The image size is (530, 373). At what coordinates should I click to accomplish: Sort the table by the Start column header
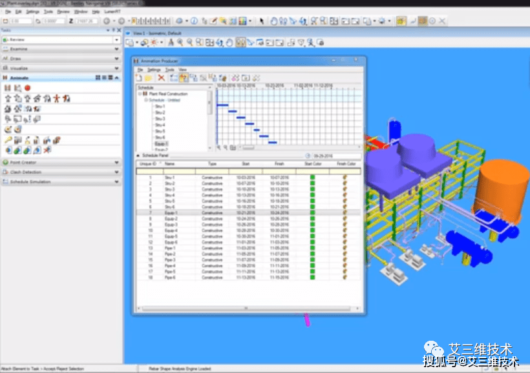246,164
